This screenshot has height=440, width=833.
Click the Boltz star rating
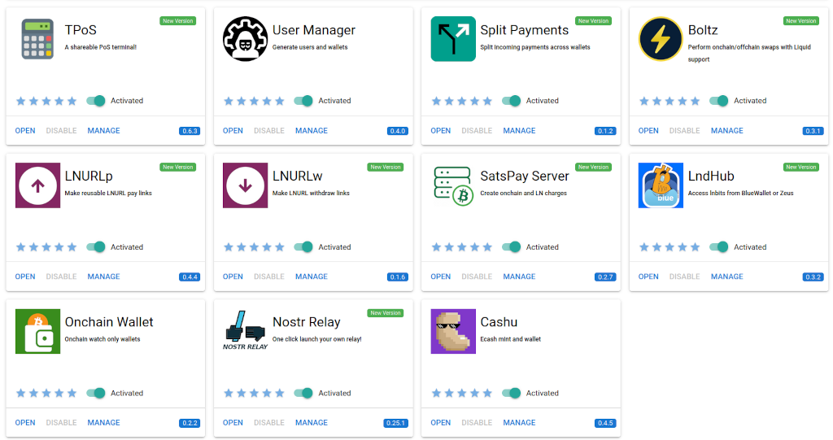[669, 101]
